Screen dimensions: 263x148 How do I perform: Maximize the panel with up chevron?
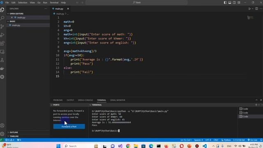256,100
